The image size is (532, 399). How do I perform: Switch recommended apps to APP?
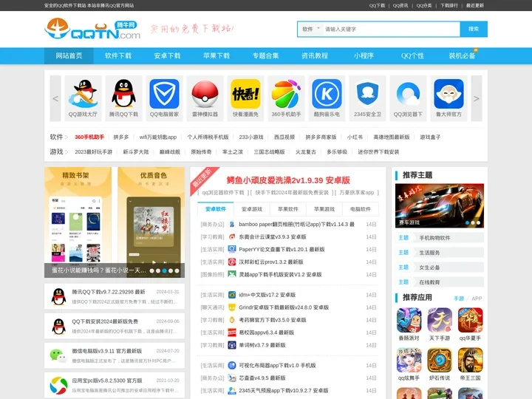point(477,299)
